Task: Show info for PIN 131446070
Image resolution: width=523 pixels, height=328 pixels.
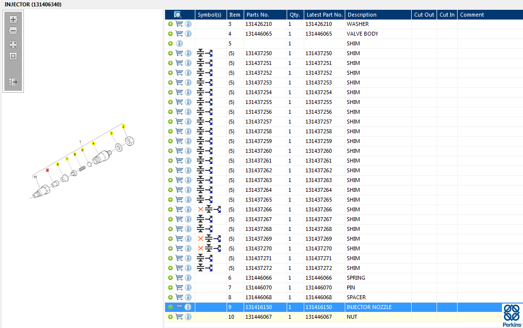Action: click(x=188, y=287)
